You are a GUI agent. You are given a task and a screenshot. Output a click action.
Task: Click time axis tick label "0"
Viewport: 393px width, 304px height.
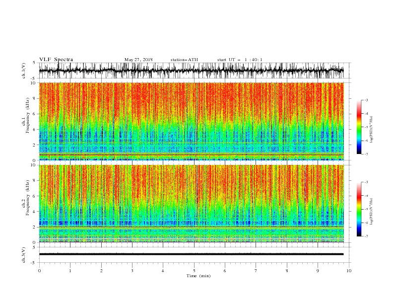pos(39,271)
